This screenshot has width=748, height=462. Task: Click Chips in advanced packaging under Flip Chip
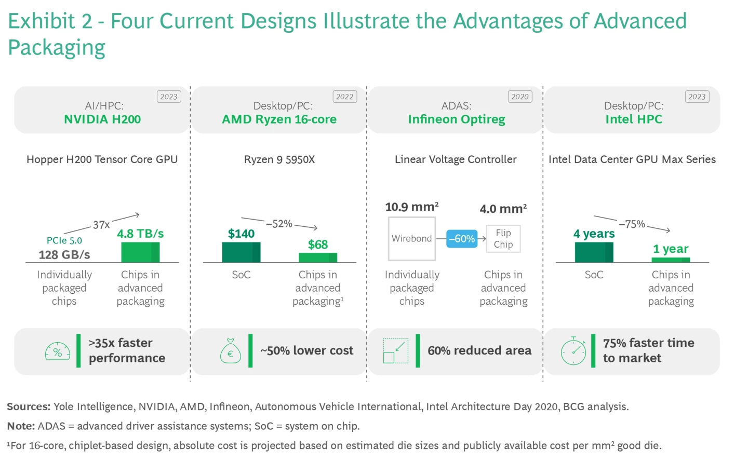(503, 288)
